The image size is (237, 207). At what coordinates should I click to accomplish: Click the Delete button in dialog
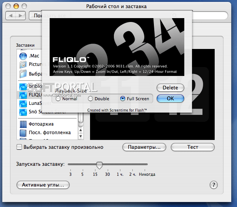[170, 88]
